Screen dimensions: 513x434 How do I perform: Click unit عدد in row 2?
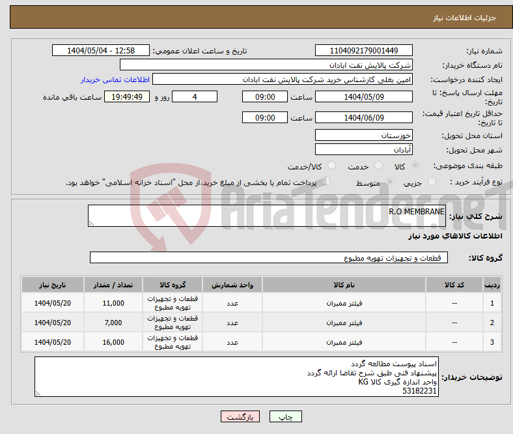coord(232,323)
